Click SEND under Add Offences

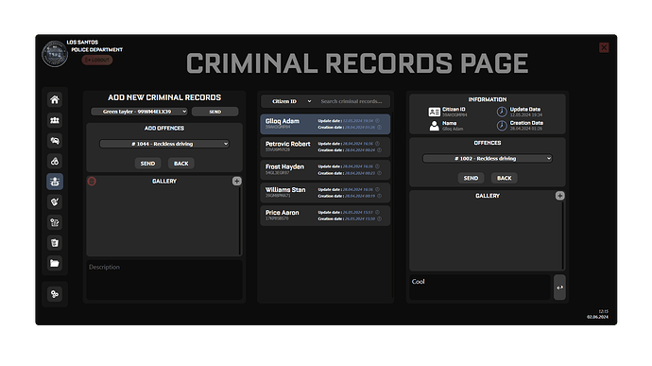pyautogui.click(x=147, y=164)
